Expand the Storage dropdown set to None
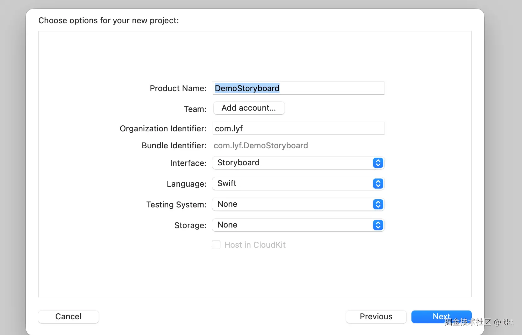This screenshot has width=522, height=335. point(292,225)
